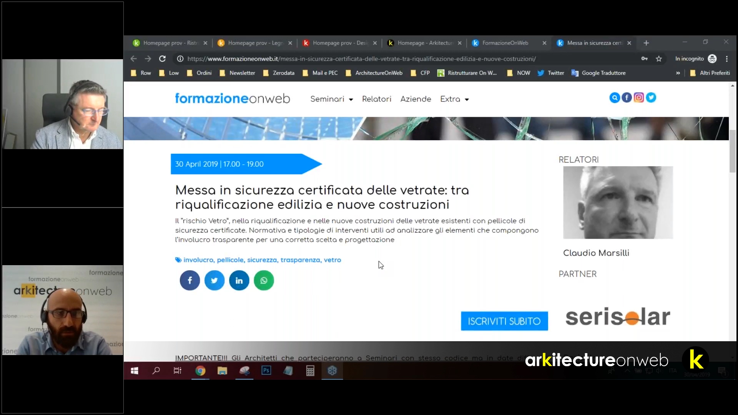Open the Zerodata bookmark folder
Image resolution: width=738 pixels, height=415 pixels.
tap(279, 73)
